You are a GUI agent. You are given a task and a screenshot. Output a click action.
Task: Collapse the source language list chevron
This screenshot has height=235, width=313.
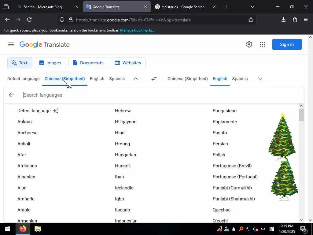(x=135, y=79)
